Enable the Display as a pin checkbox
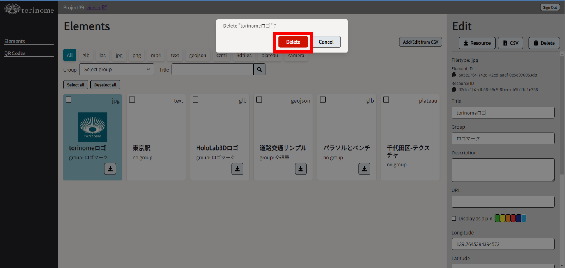This screenshot has width=565, height=268. 454,218
